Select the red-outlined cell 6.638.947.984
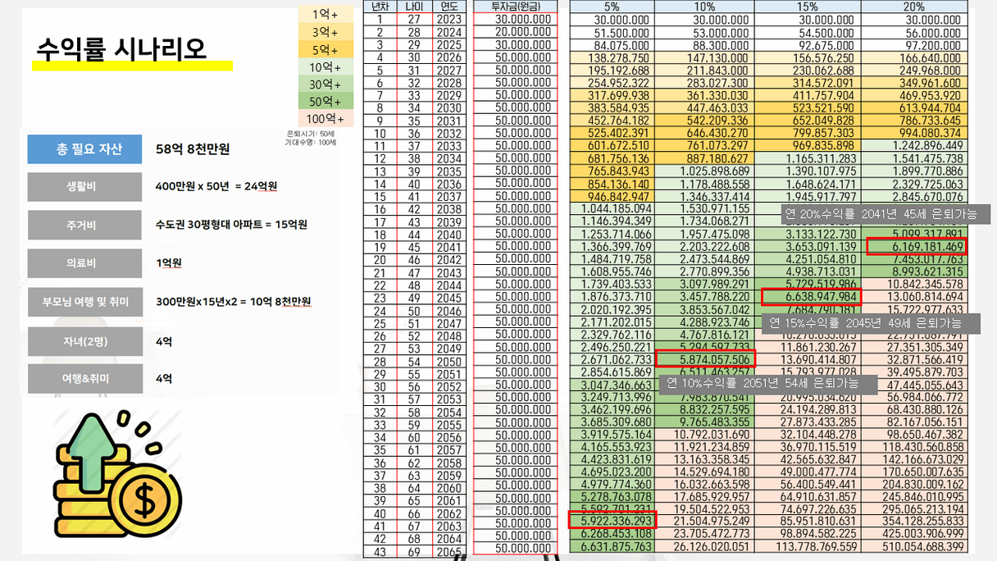Image resolution: width=997 pixels, height=561 pixels. 811,297
